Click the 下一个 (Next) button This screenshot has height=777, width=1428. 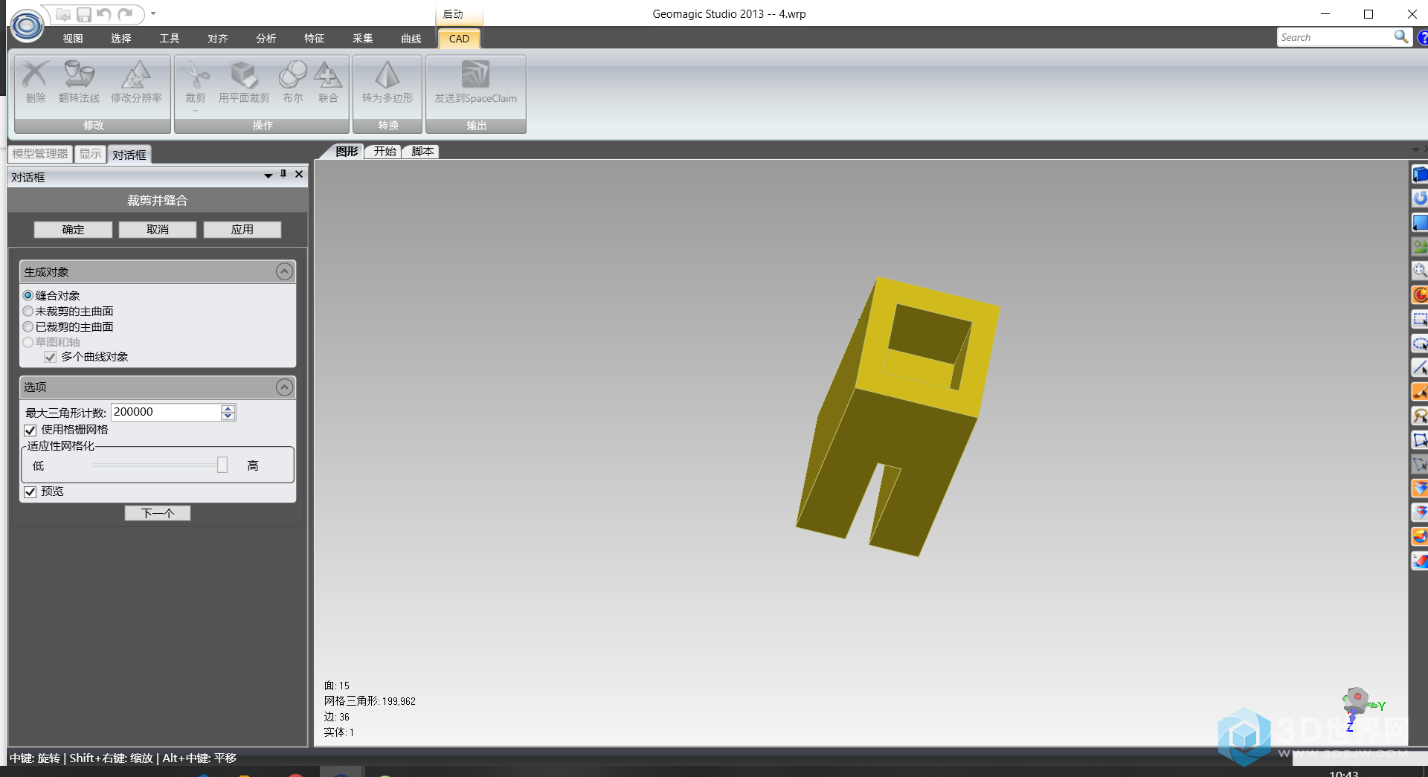tap(158, 513)
